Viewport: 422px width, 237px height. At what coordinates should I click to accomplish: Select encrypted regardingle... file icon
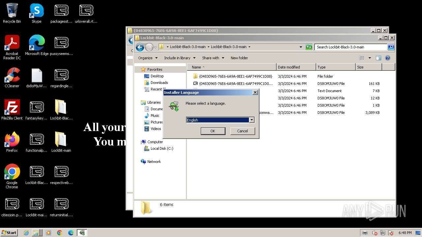pyautogui.click(x=61, y=78)
